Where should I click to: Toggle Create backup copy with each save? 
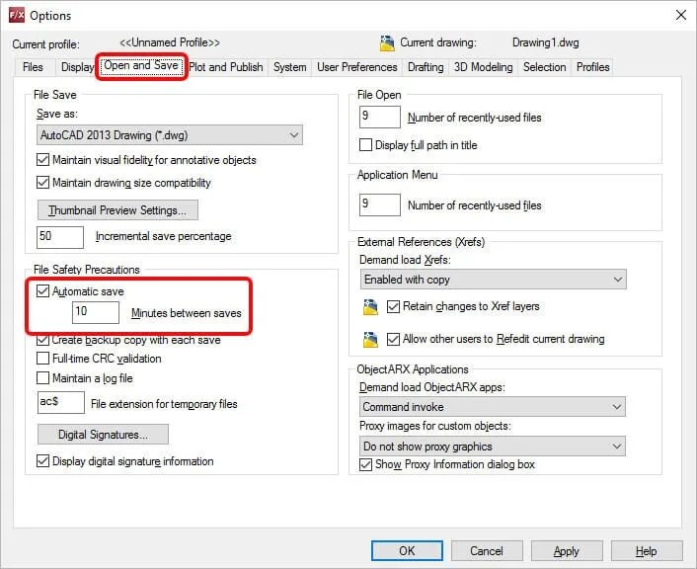[x=42, y=341]
